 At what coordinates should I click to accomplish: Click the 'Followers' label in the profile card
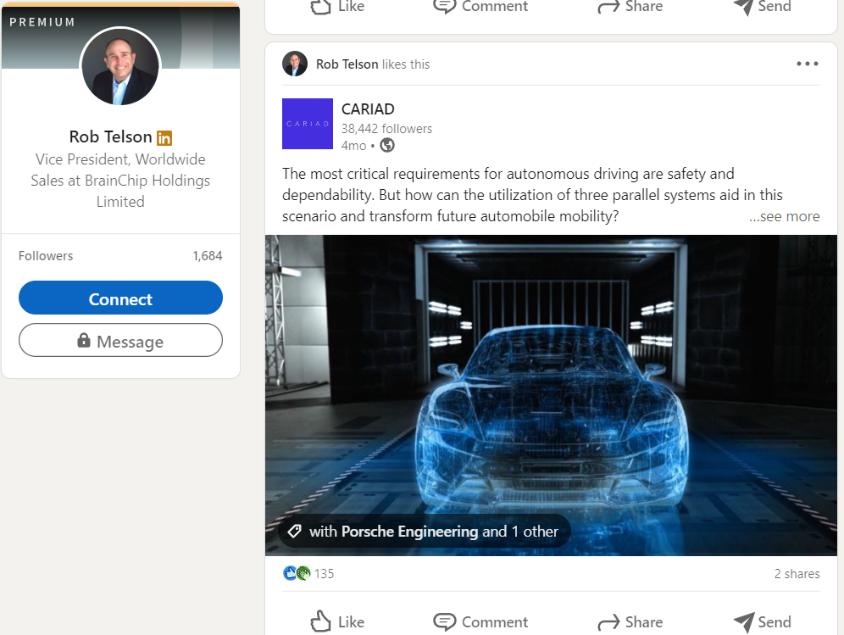point(46,256)
